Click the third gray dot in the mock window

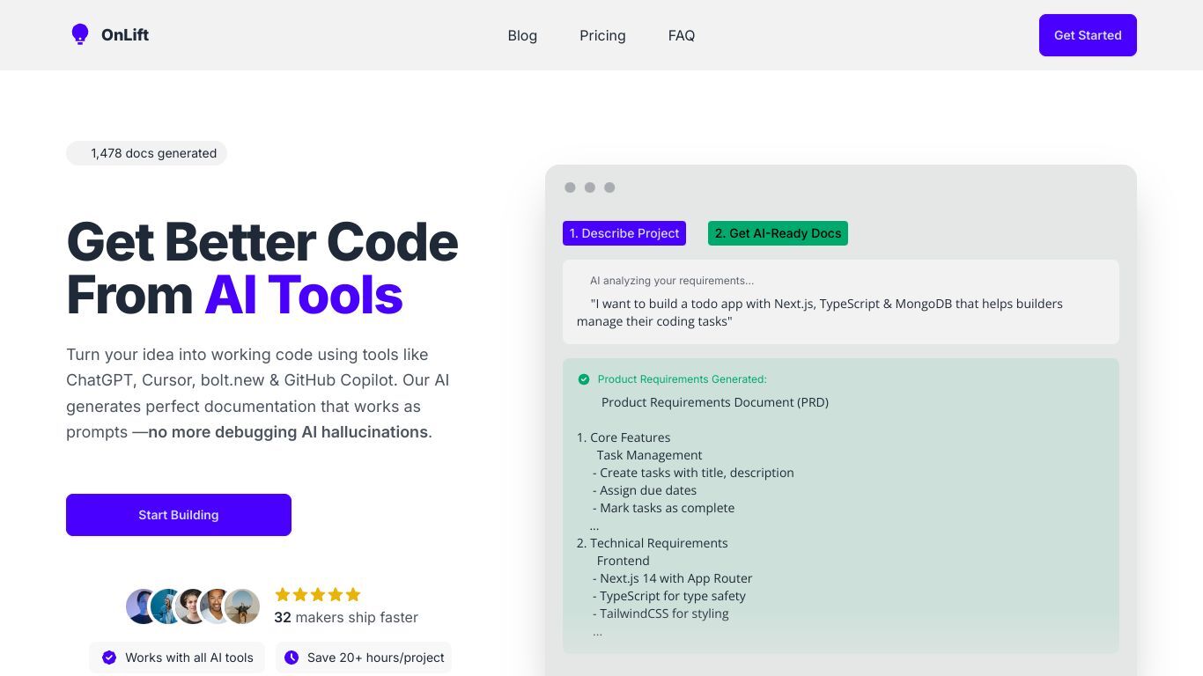[609, 187]
